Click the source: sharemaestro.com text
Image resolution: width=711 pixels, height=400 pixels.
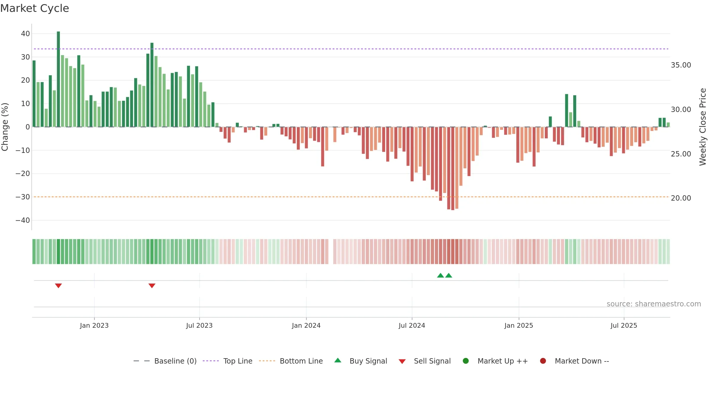[654, 304]
